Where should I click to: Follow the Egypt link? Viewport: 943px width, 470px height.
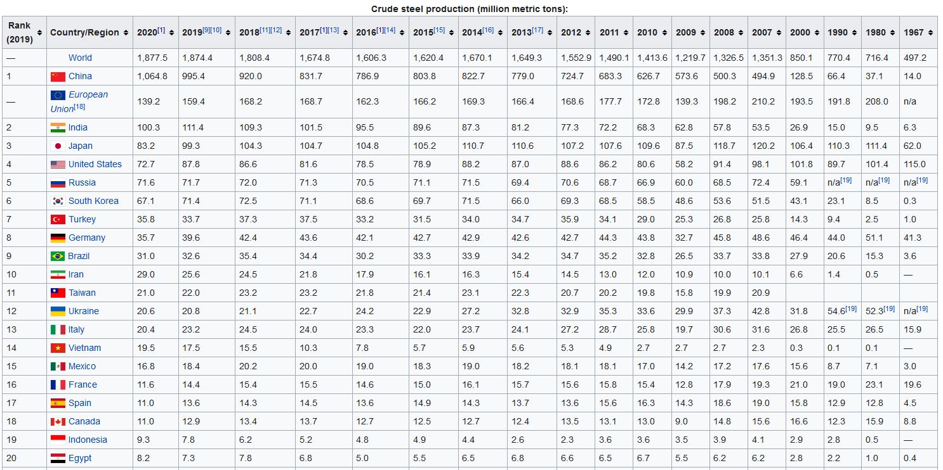point(80,458)
